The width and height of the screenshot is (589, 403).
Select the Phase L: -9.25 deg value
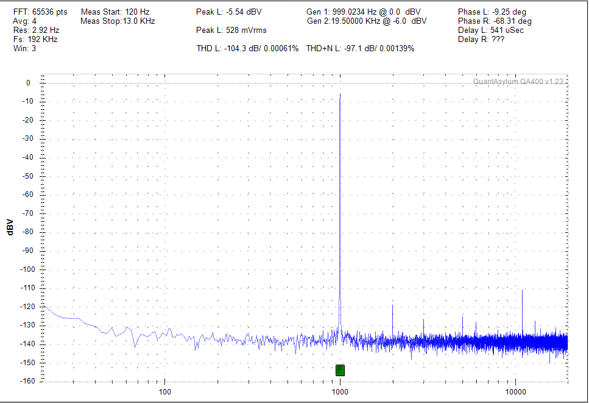(492, 12)
